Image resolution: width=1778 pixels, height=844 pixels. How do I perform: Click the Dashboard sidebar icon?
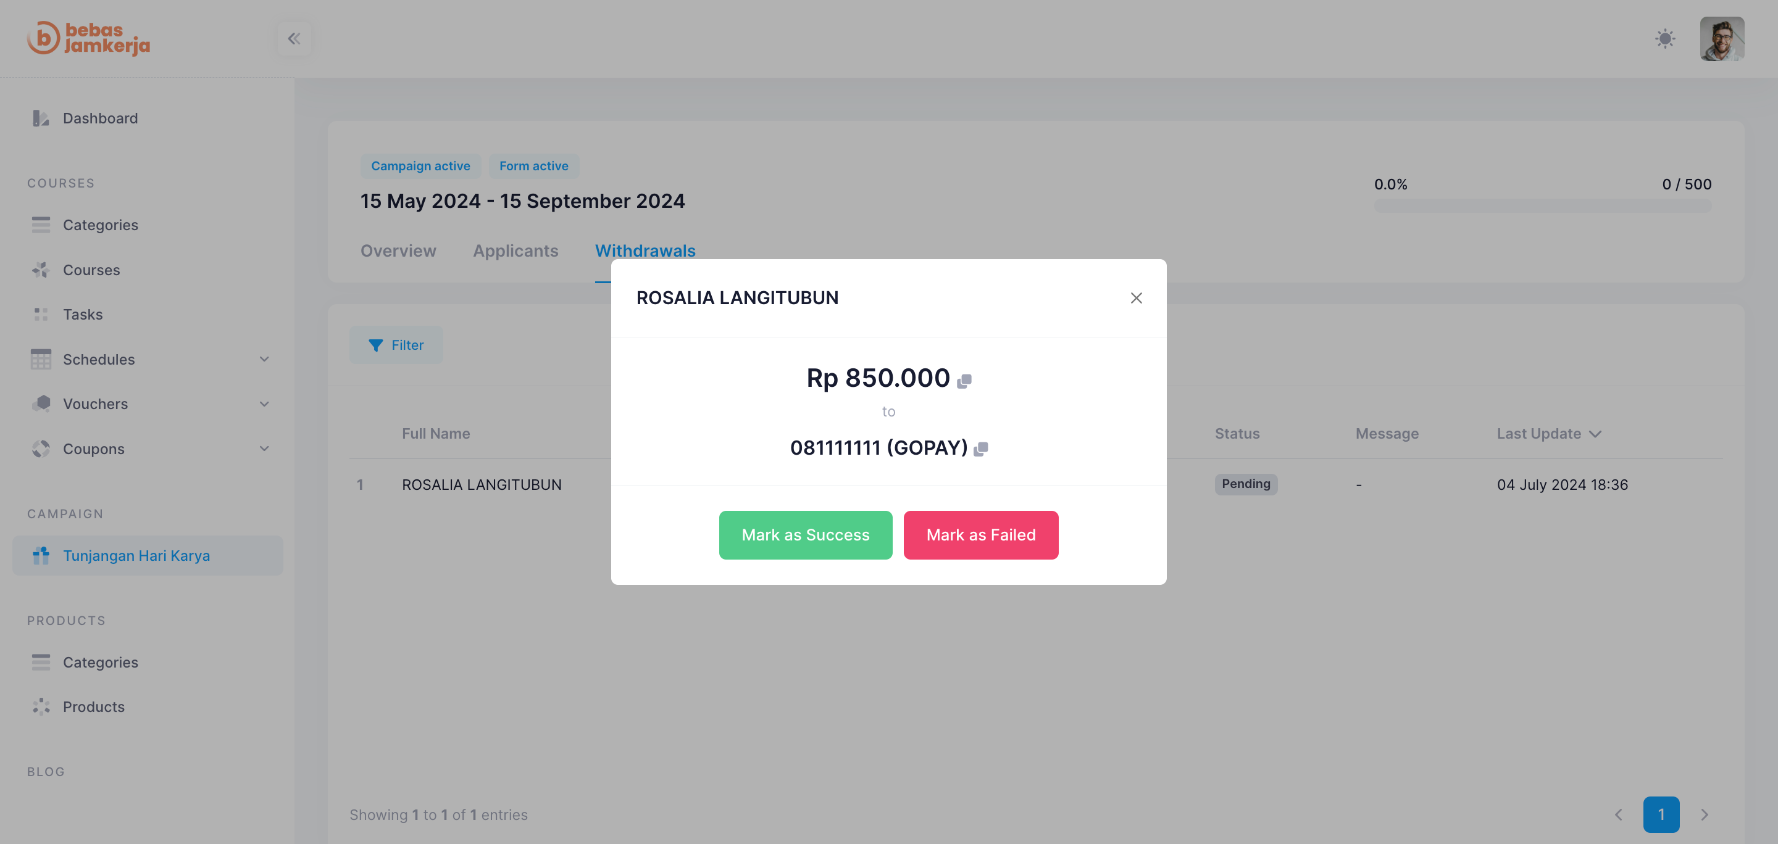(x=41, y=118)
